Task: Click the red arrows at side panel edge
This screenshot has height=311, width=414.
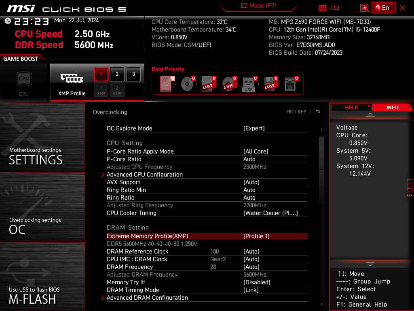Action: pos(409,196)
